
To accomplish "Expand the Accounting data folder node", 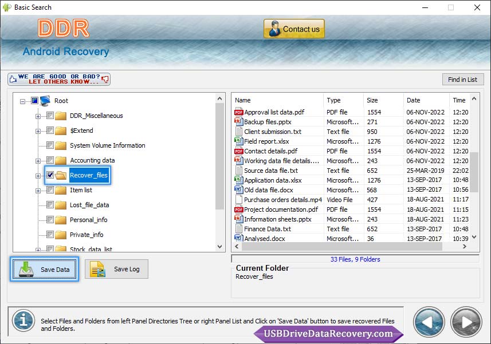I will pos(38,161).
